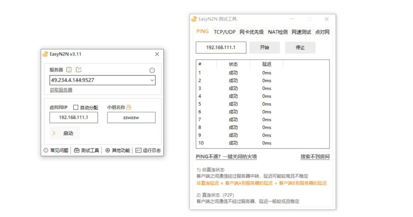Open the 网卡优先级 tab

(251, 32)
